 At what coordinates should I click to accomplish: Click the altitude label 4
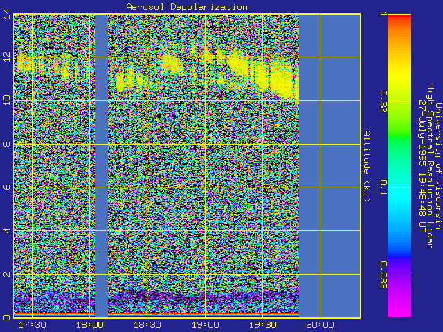(7, 230)
